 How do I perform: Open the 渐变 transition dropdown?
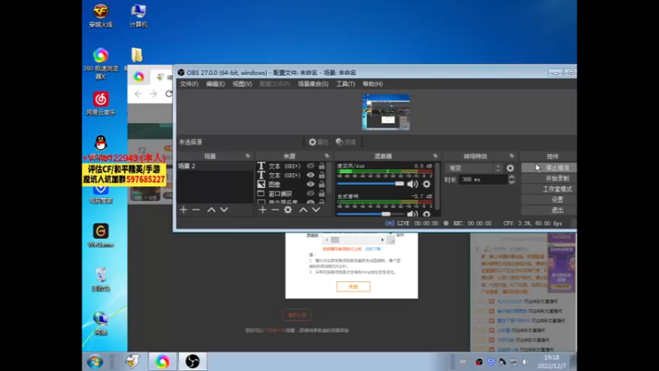coord(474,168)
